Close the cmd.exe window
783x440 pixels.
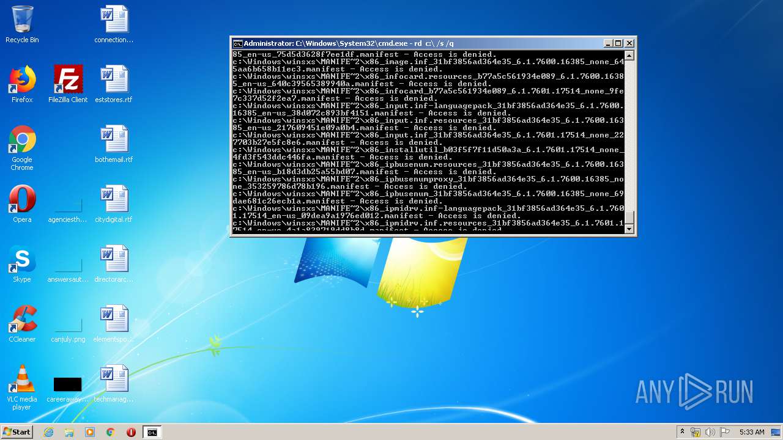click(x=629, y=43)
